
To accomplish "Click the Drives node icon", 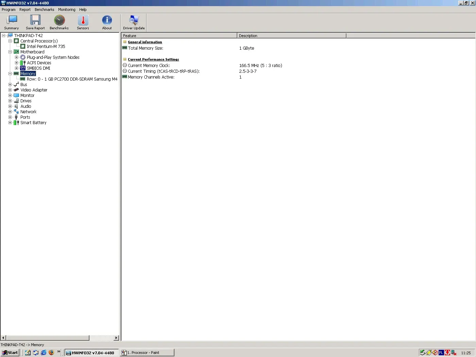I will (16, 101).
